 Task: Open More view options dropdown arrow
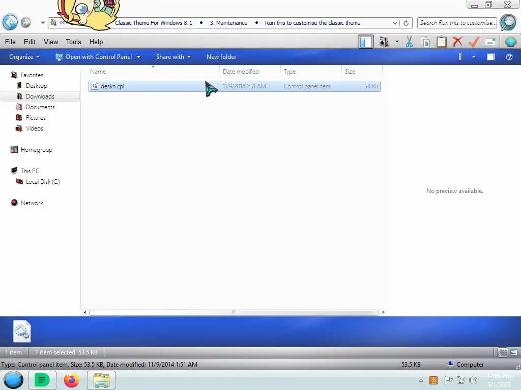click(474, 57)
